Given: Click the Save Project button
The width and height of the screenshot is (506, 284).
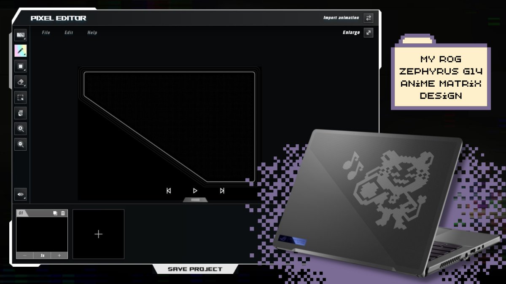Looking at the screenshot, I should pyautogui.click(x=195, y=269).
